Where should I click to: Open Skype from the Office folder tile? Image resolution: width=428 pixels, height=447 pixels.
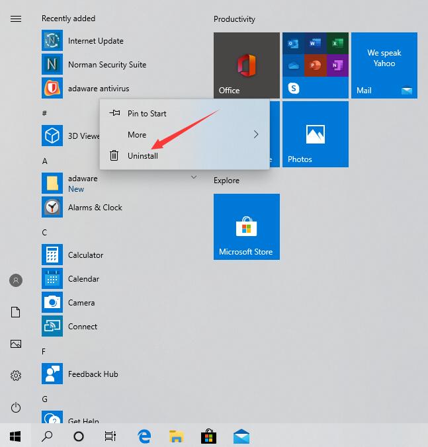click(x=294, y=88)
